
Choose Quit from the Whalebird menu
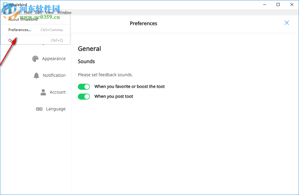coord(12,40)
